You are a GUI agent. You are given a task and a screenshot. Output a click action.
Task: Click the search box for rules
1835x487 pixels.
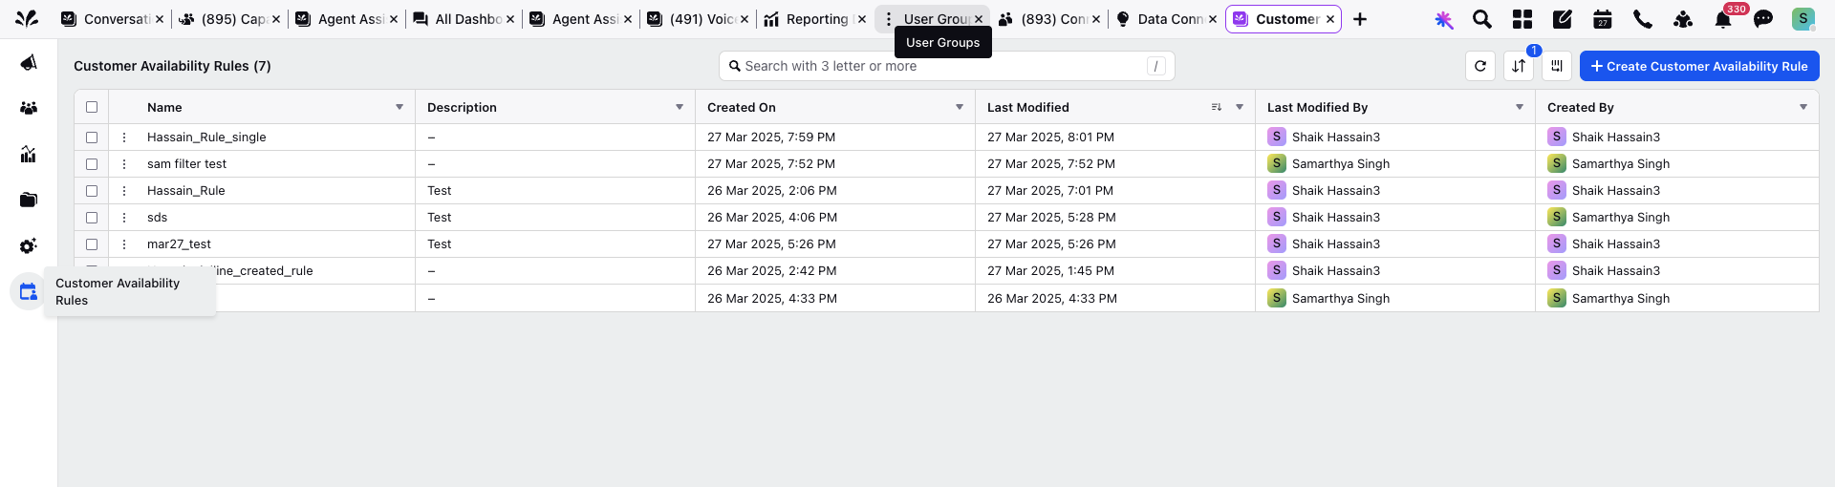[946, 66]
